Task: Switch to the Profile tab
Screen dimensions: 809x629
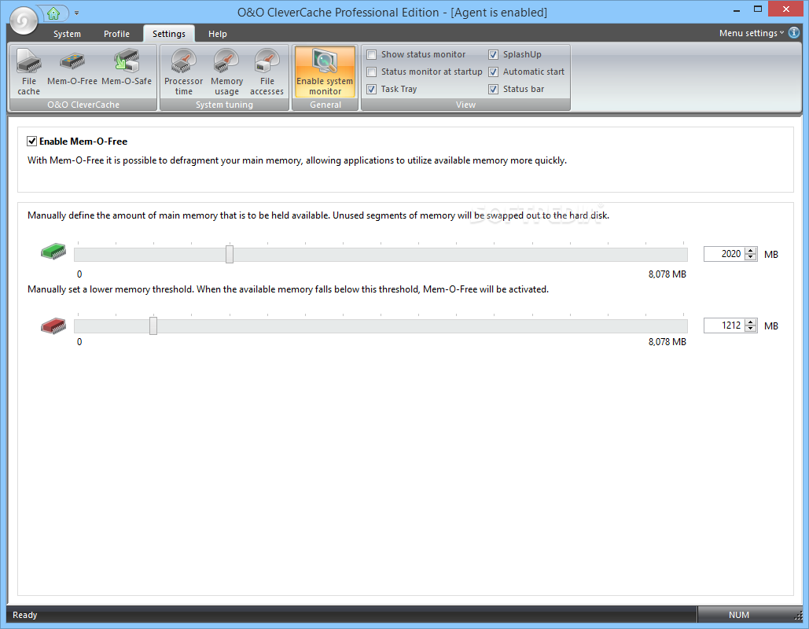Action: tap(116, 34)
